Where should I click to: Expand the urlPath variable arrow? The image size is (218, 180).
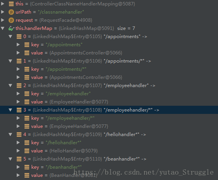(x=2, y=12)
